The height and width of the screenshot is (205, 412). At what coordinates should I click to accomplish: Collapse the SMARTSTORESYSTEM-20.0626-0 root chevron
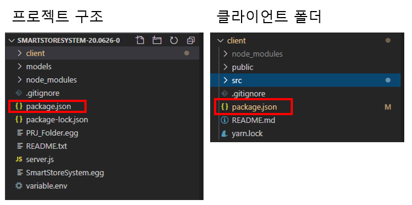[x=12, y=40]
